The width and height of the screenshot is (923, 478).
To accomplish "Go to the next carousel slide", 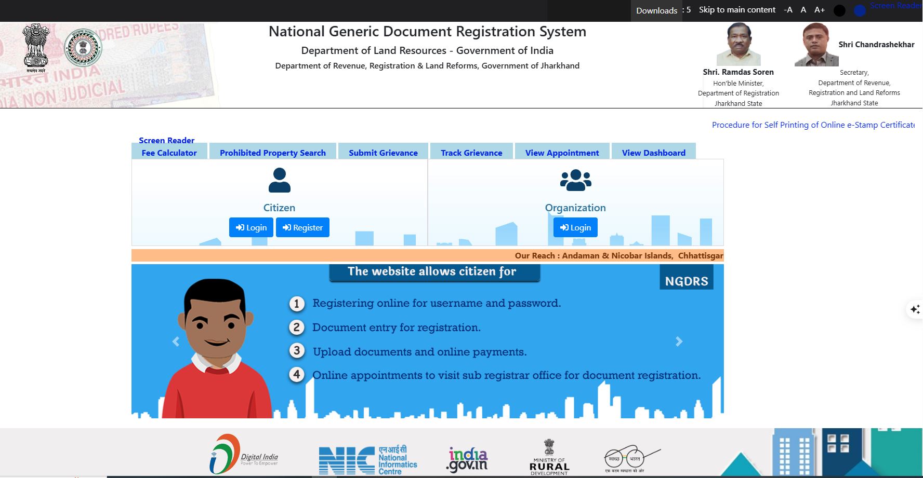I will click(x=679, y=342).
